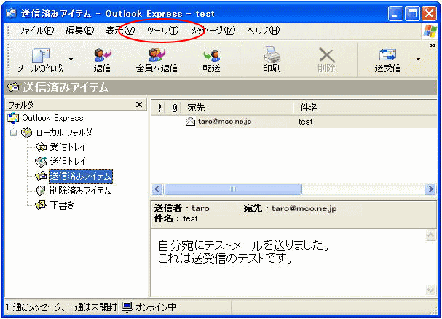Select the Outlook Express root tree item
This screenshot has width=442, height=319.
coord(52,118)
